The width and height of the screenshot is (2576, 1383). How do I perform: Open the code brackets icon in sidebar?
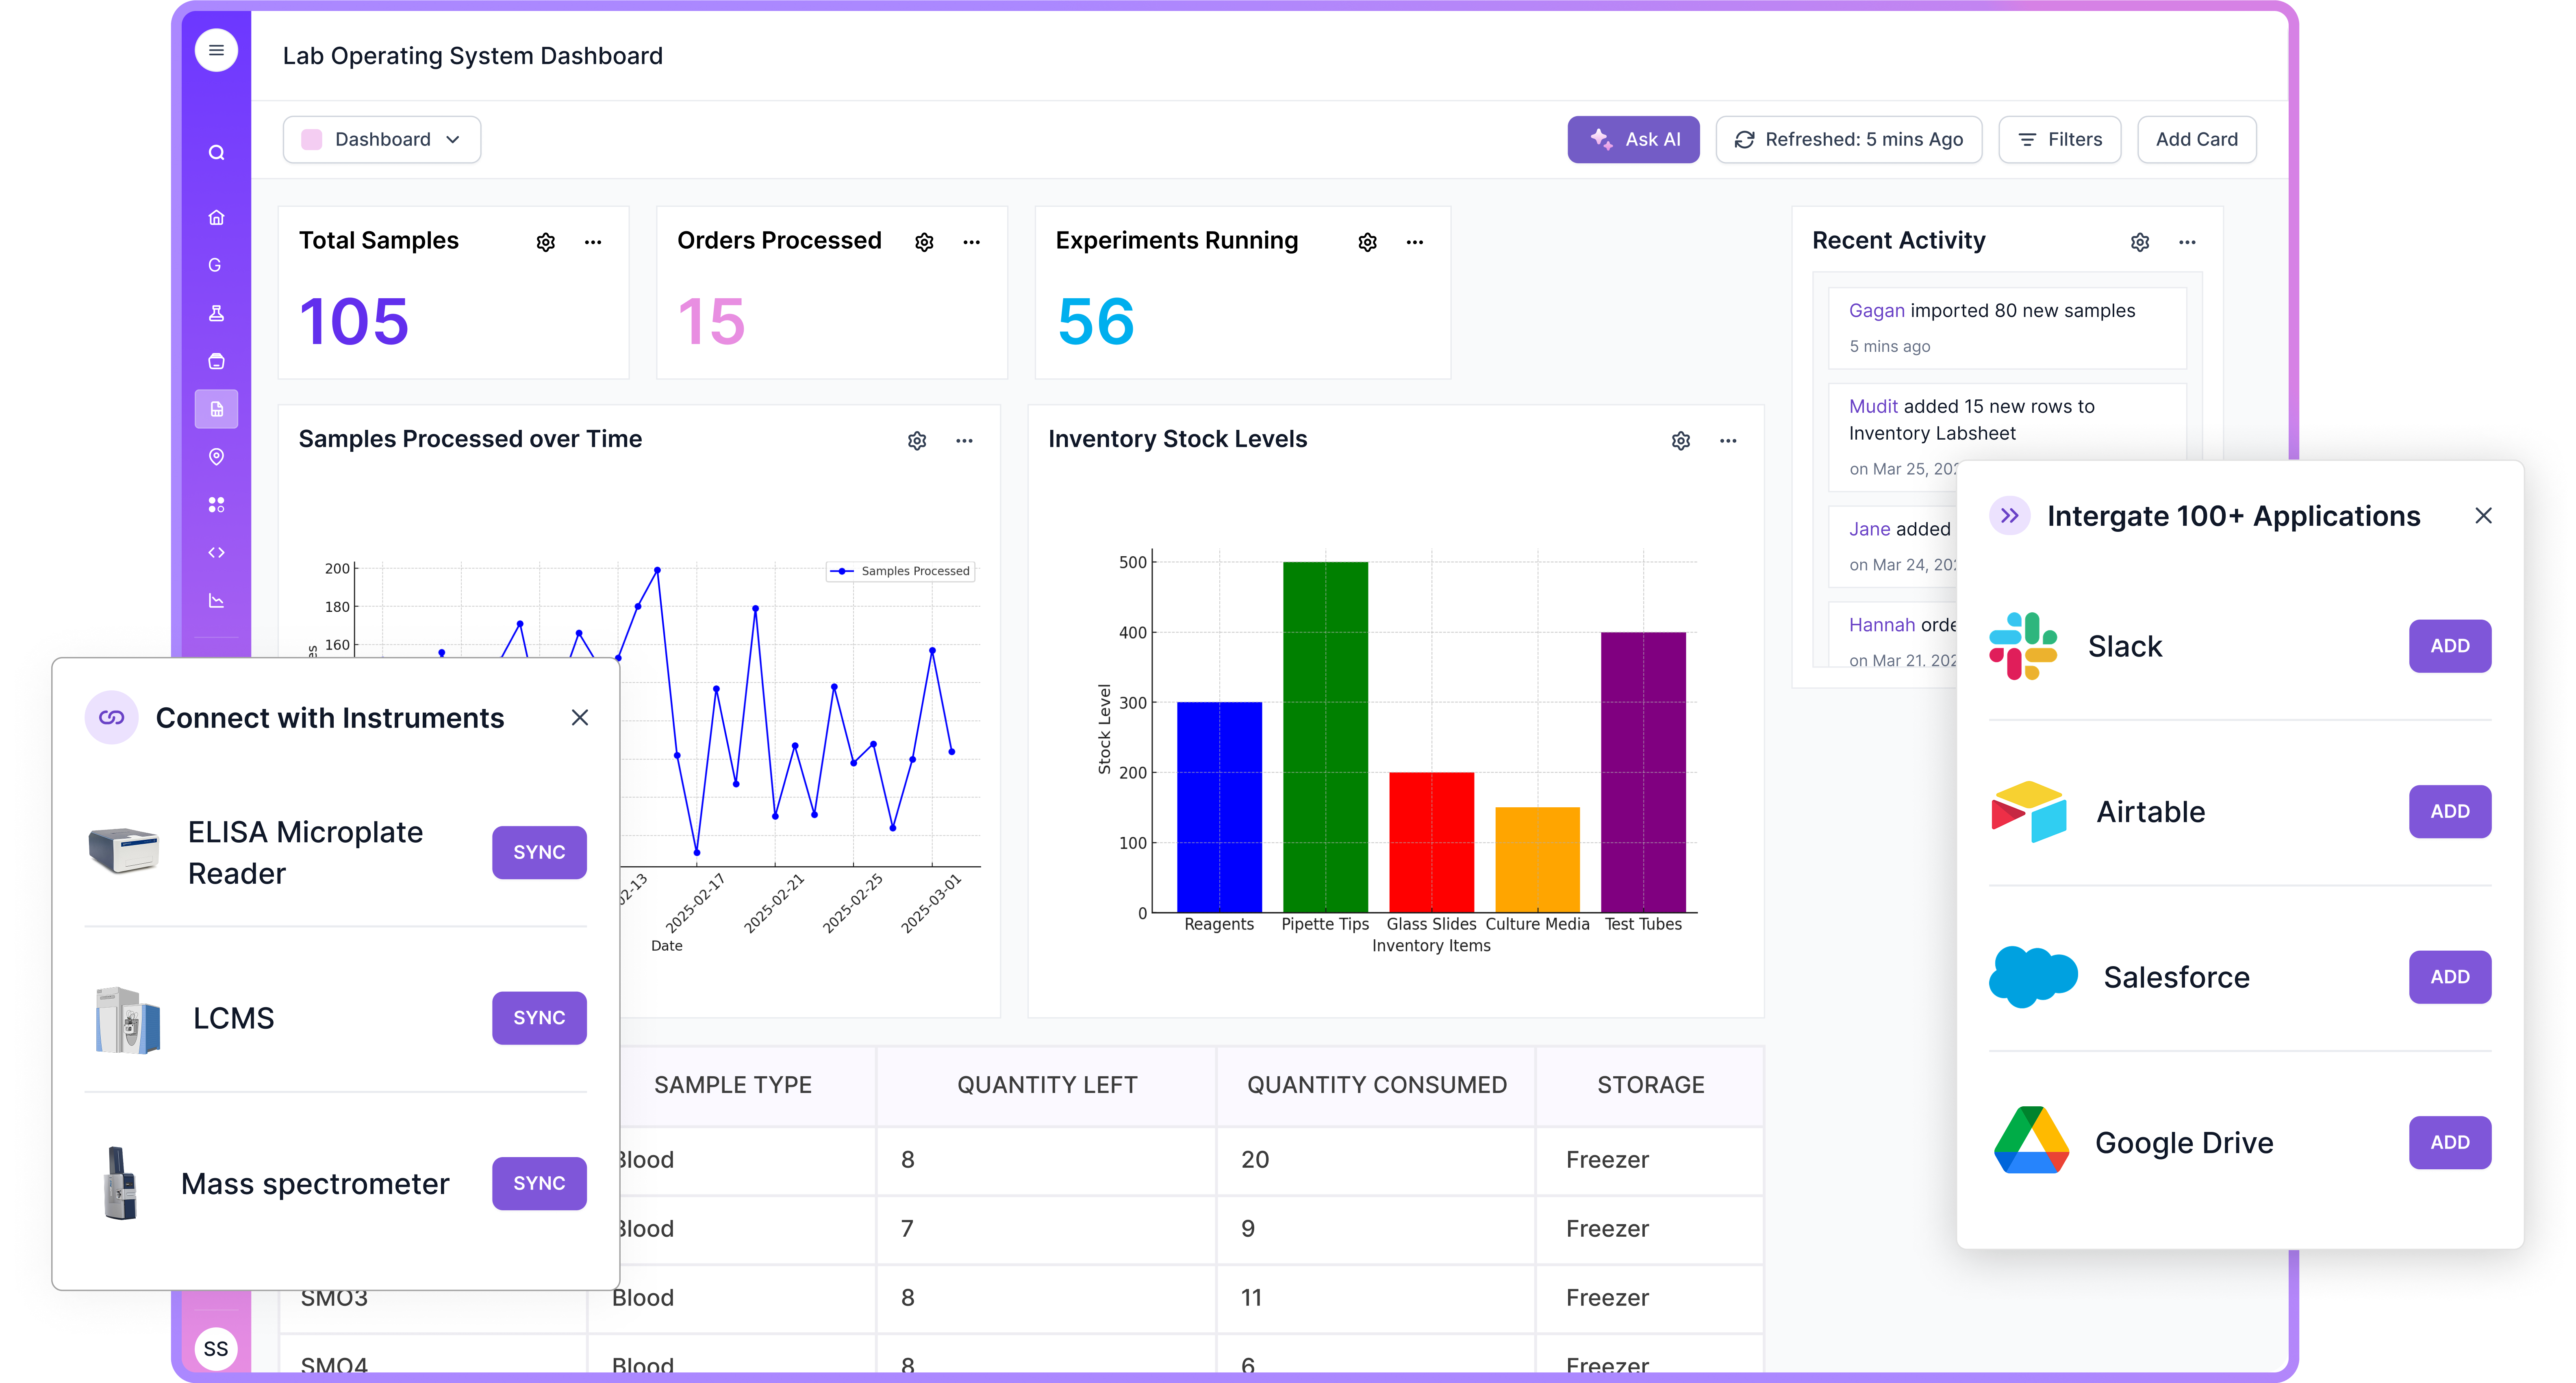pyautogui.click(x=216, y=553)
